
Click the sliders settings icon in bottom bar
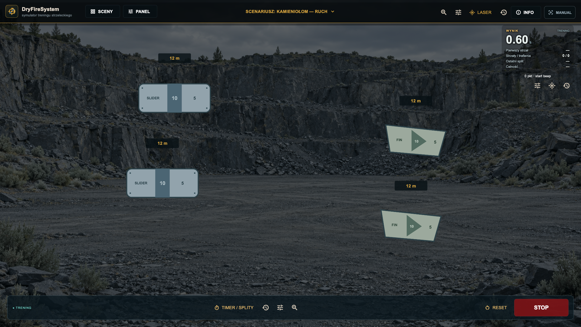[280, 308]
